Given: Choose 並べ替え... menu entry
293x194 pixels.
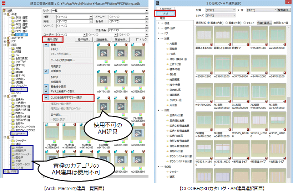Looking at the screenshot, I should click(x=56, y=115).
